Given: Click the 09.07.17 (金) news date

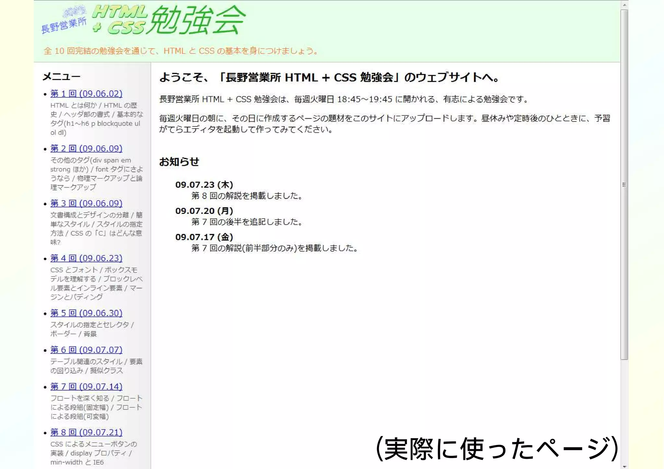Looking at the screenshot, I should 204,237.
